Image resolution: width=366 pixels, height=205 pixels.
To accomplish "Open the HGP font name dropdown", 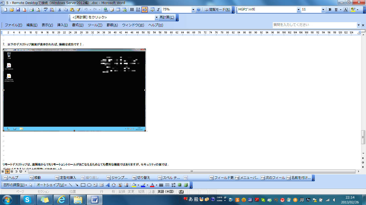I will (x=298, y=10).
